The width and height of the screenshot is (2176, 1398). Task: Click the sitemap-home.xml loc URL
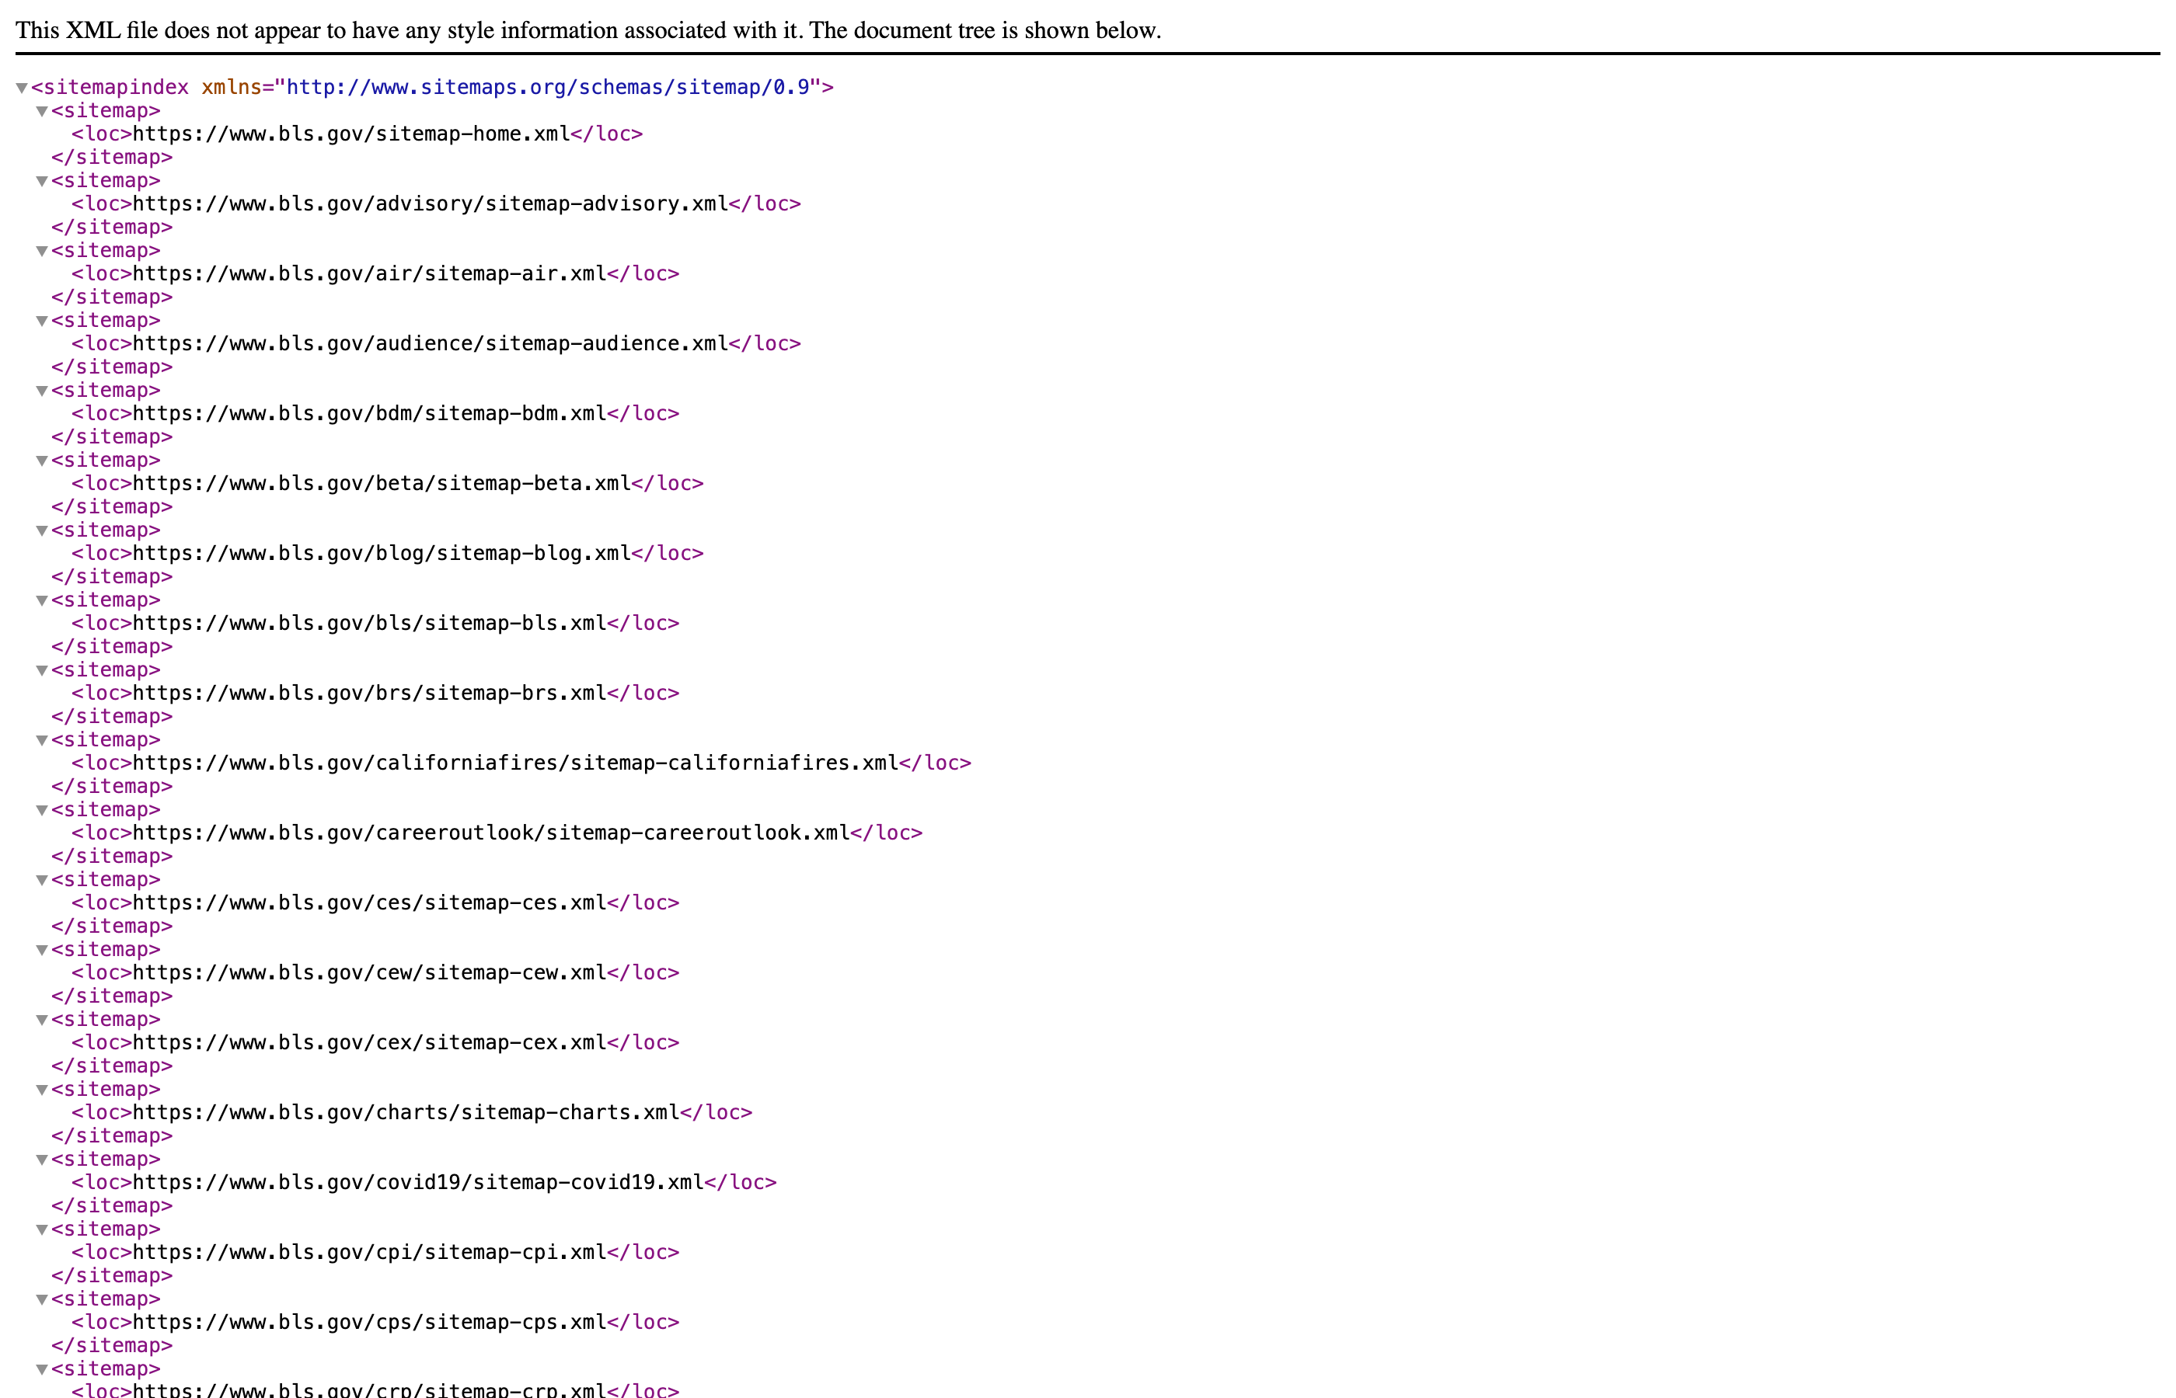351,134
